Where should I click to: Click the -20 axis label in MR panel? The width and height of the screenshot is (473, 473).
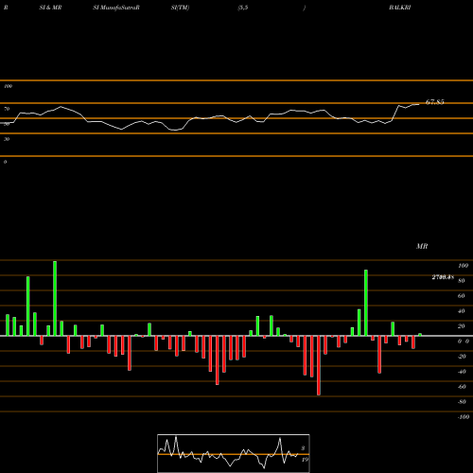point(462,357)
